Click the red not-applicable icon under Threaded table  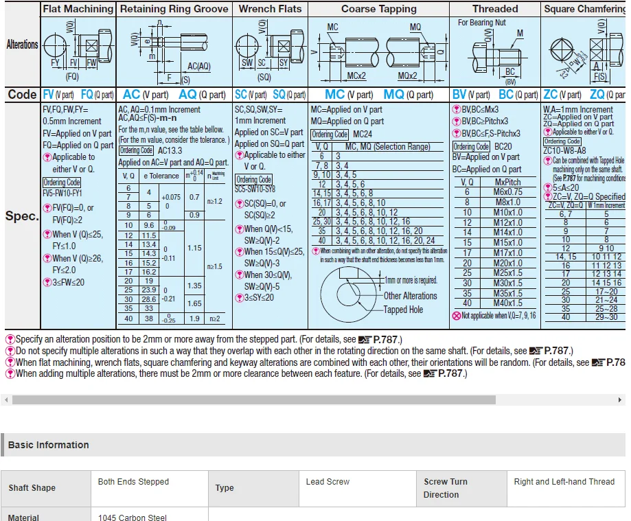tap(457, 316)
